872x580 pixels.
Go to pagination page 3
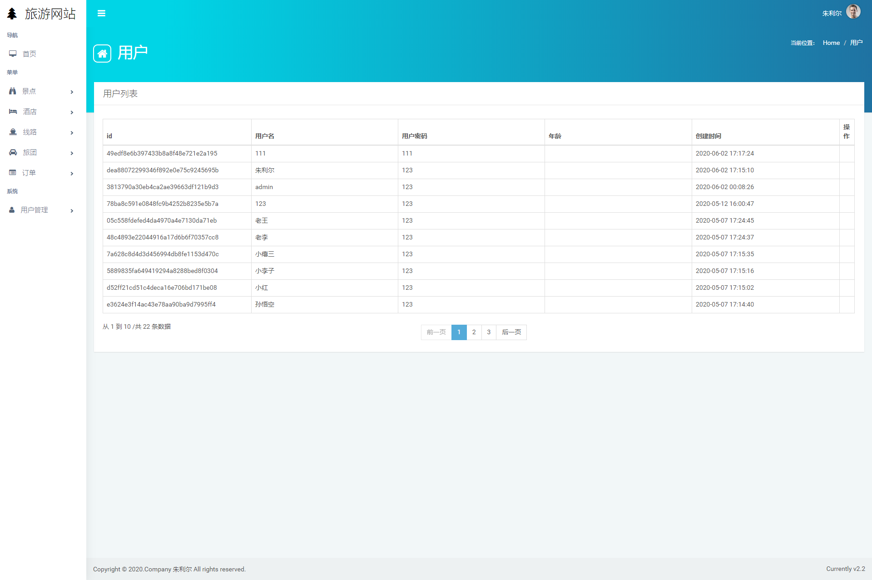(489, 332)
